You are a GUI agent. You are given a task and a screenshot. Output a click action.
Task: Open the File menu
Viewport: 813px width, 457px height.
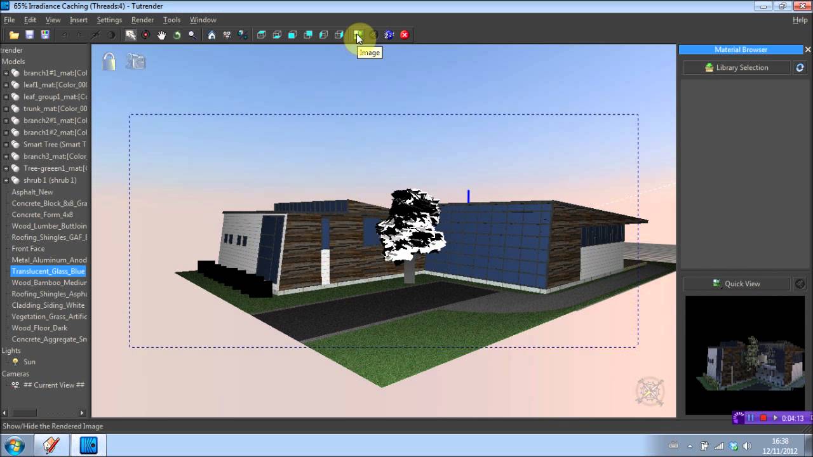(9, 20)
